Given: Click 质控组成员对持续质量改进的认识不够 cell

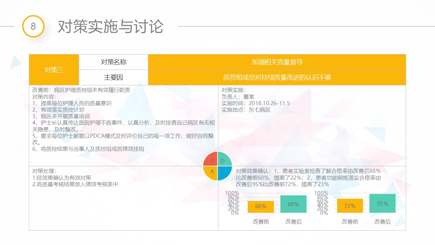Looking at the screenshot, I should pyautogui.click(x=277, y=78).
